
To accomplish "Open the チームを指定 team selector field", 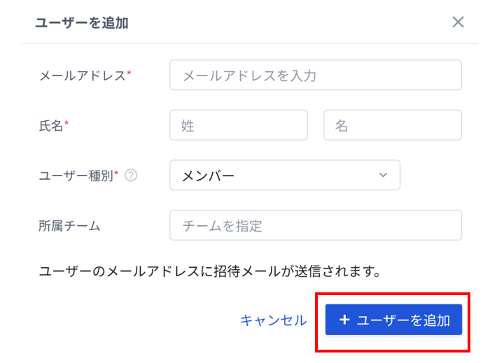I will click(316, 225).
